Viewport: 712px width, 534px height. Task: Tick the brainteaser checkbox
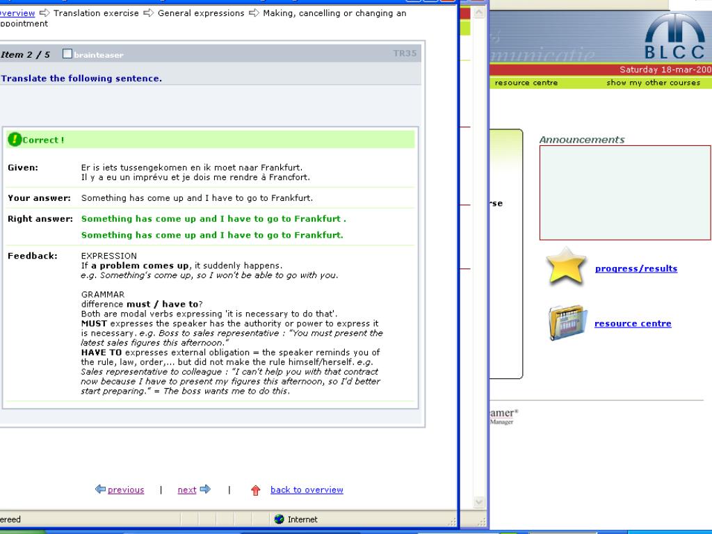tap(67, 54)
